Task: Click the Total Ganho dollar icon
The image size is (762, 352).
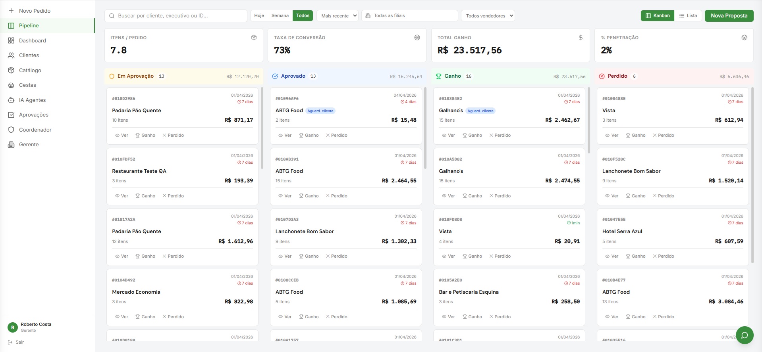Action: pyautogui.click(x=581, y=37)
